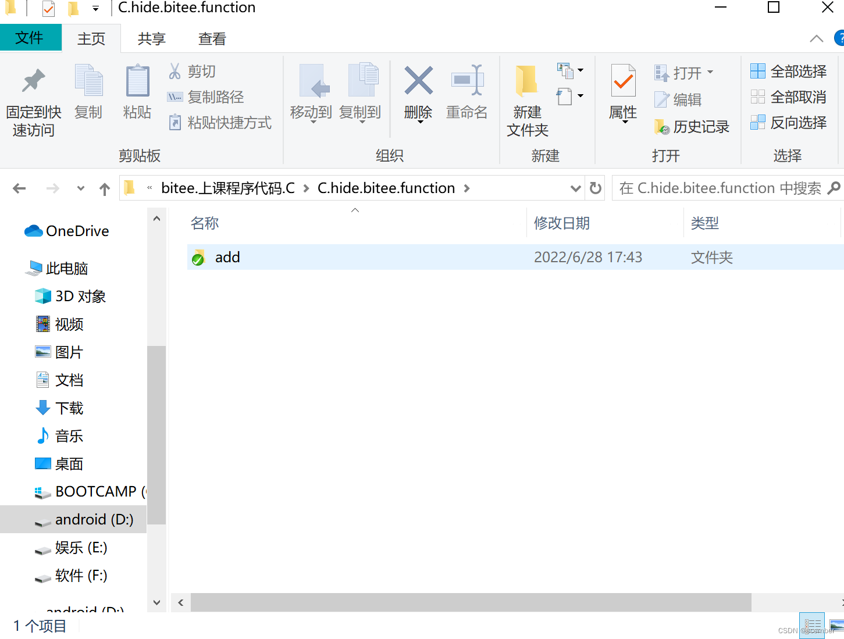This screenshot has height=639, width=844.
Task: Switch to details view layout
Action: (812, 626)
